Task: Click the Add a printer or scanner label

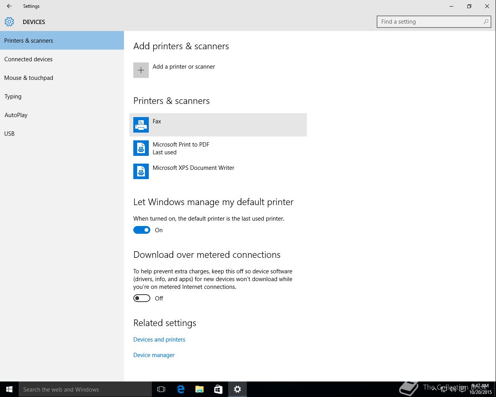Action: [x=184, y=67]
